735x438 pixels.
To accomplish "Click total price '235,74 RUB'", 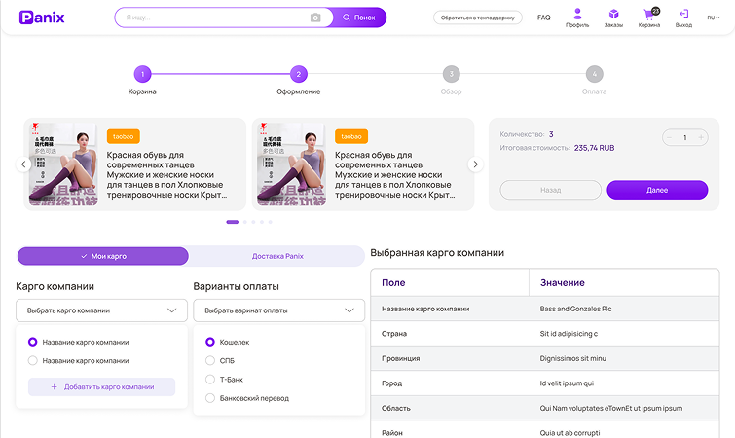I will [x=594, y=148].
